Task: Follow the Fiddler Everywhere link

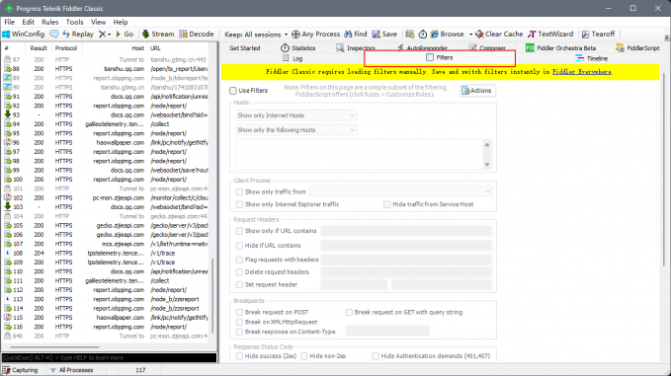Action: pyautogui.click(x=581, y=72)
